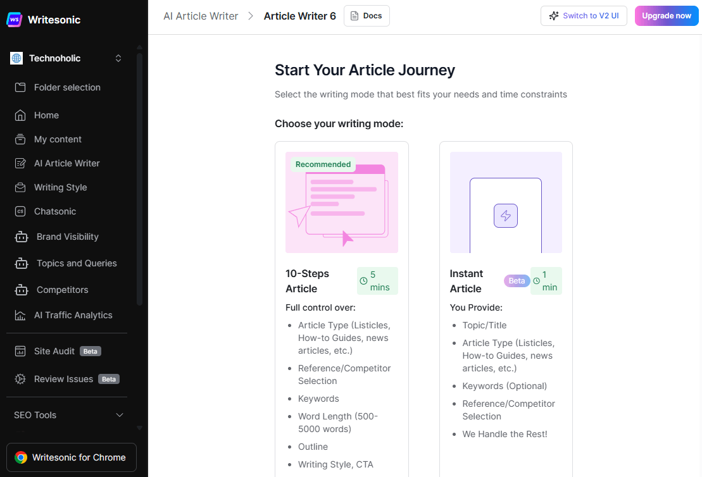Click Writesonic for Chrome button
Screen dimensions: 702x477
(x=71, y=457)
